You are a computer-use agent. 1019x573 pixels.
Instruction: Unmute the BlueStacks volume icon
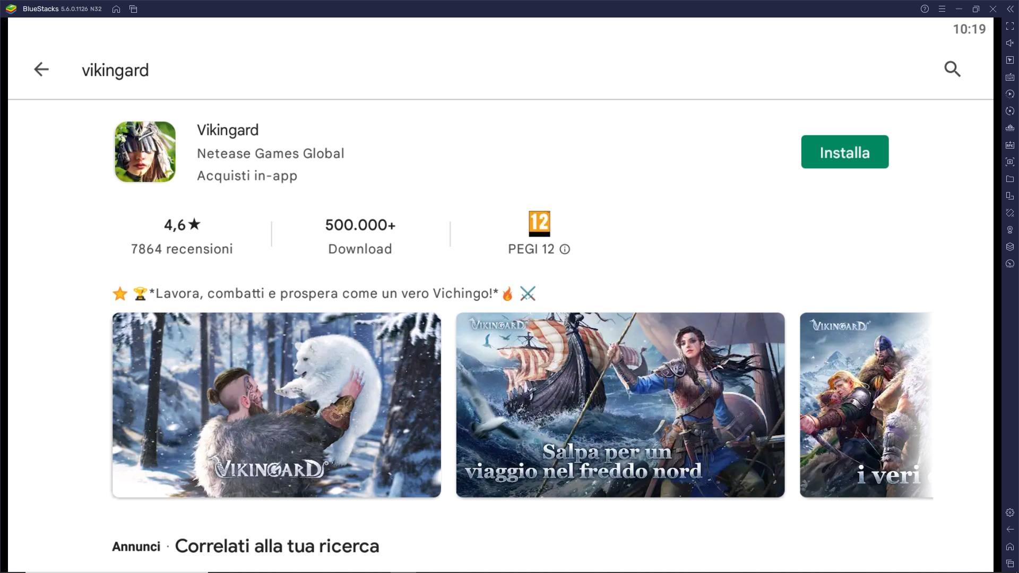1010,43
